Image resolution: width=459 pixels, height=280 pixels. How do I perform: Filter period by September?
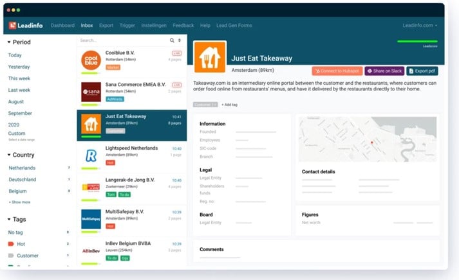click(x=20, y=113)
